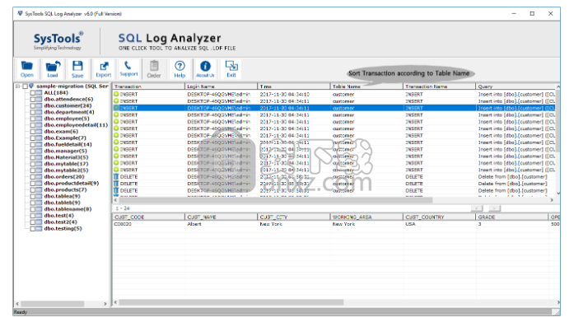574x322 pixels.
Task: Open a file with the Open icon
Action: click(26, 69)
